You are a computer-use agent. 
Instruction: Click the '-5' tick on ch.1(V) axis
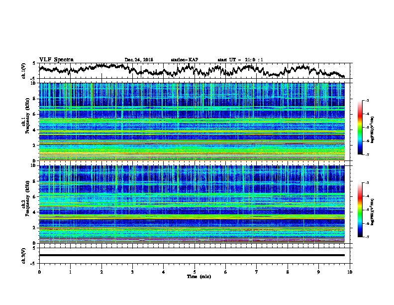click(x=33, y=79)
